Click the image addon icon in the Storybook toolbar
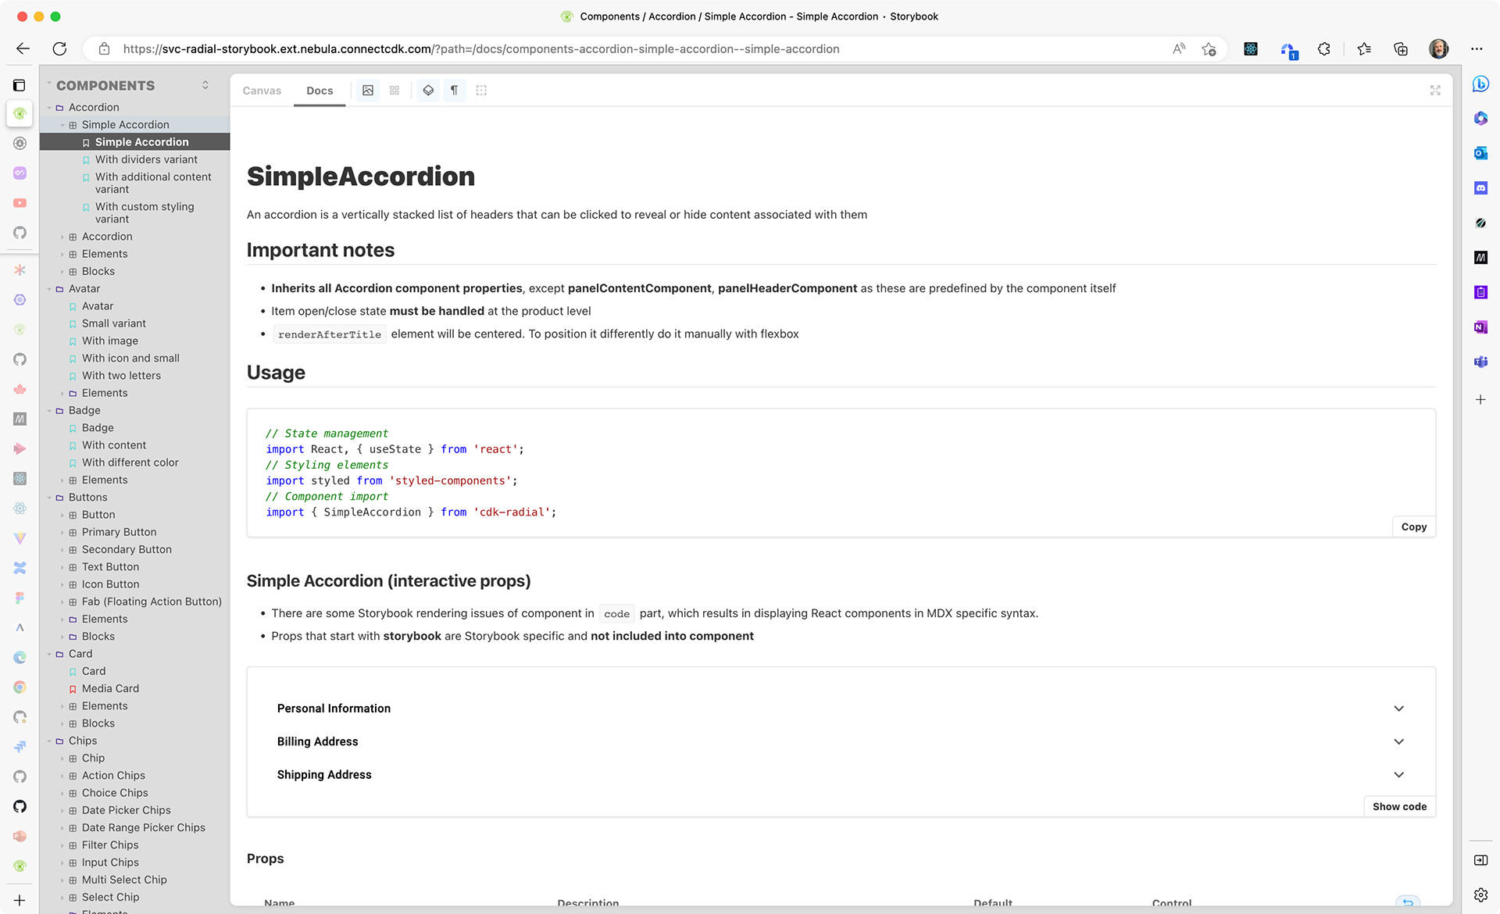The image size is (1500, 914). [x=368, y=90]
